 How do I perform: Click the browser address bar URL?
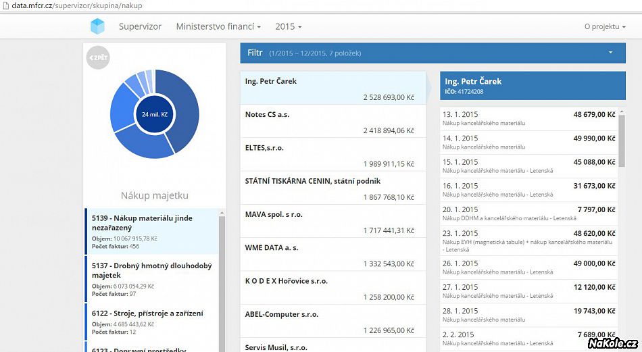point(77,5)
